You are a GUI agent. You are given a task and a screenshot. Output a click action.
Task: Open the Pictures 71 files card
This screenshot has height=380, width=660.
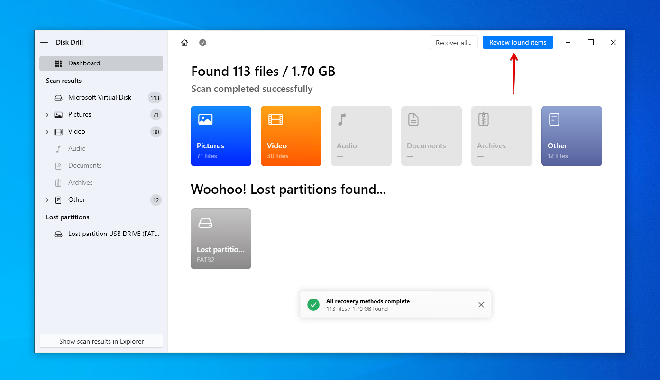click(x=221, y=136)
